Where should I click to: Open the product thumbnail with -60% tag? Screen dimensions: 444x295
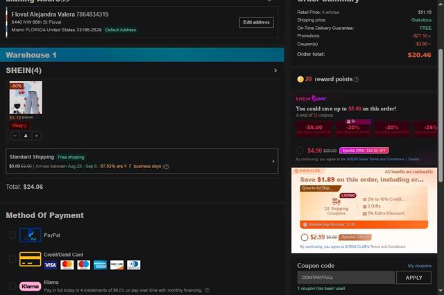26,97
